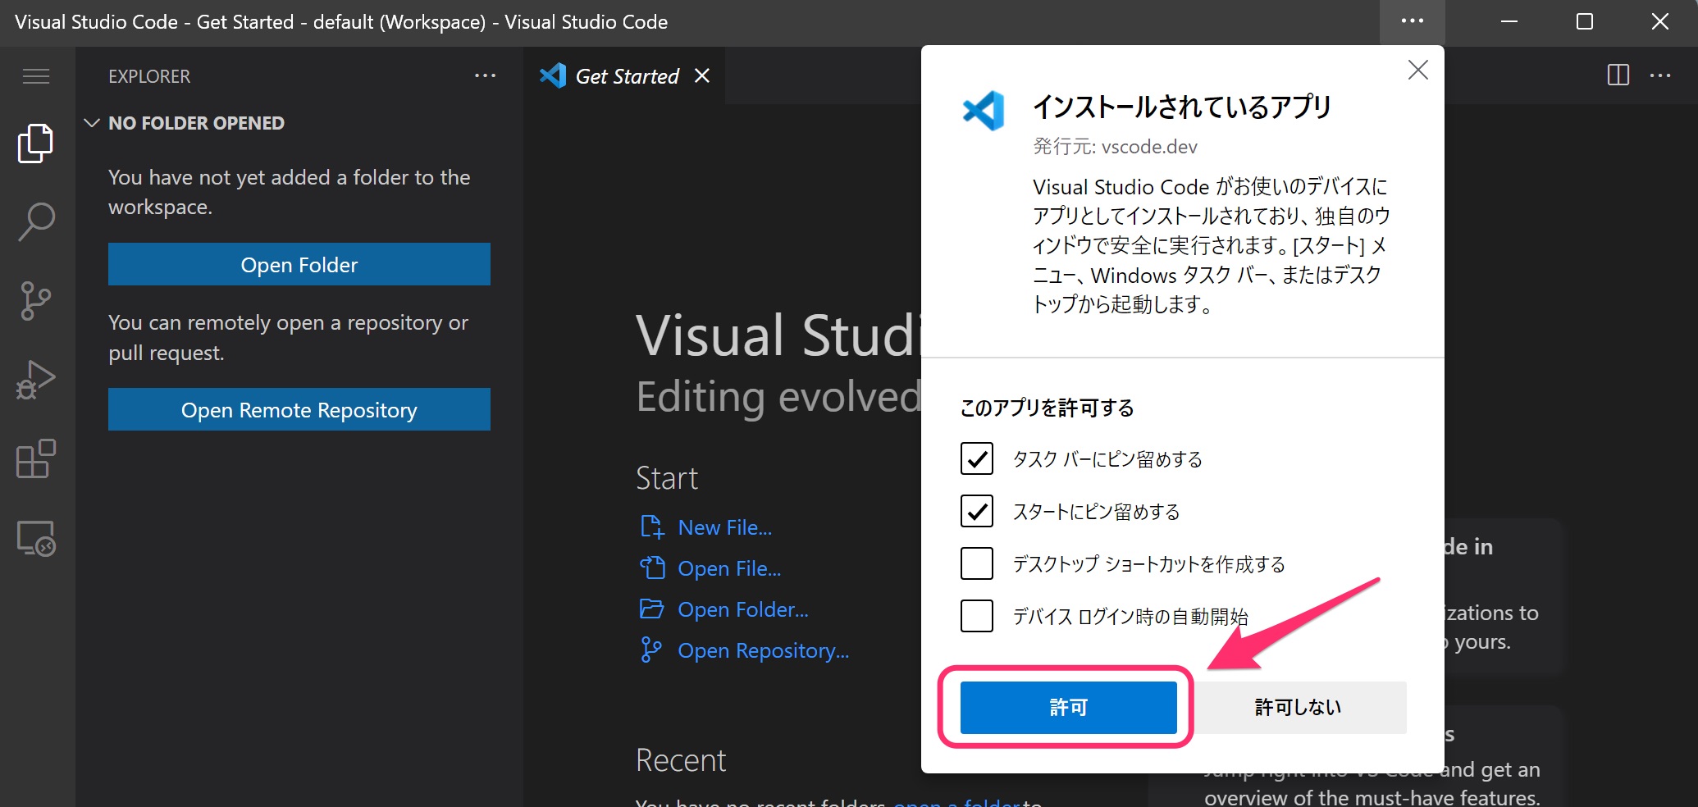Open the Search view icon

36,221
